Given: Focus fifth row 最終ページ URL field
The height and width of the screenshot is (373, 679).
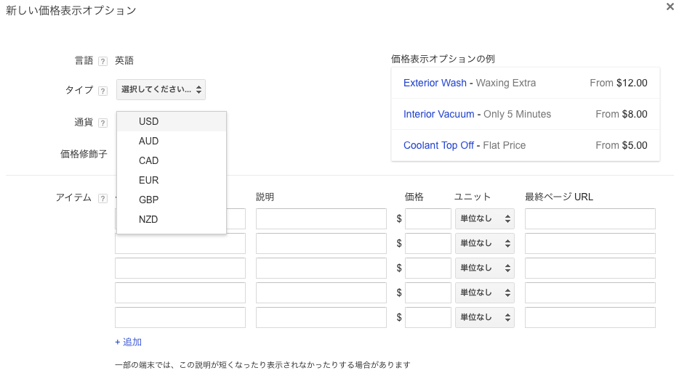Looking at the screenshot, I should [x=590, y=317].
